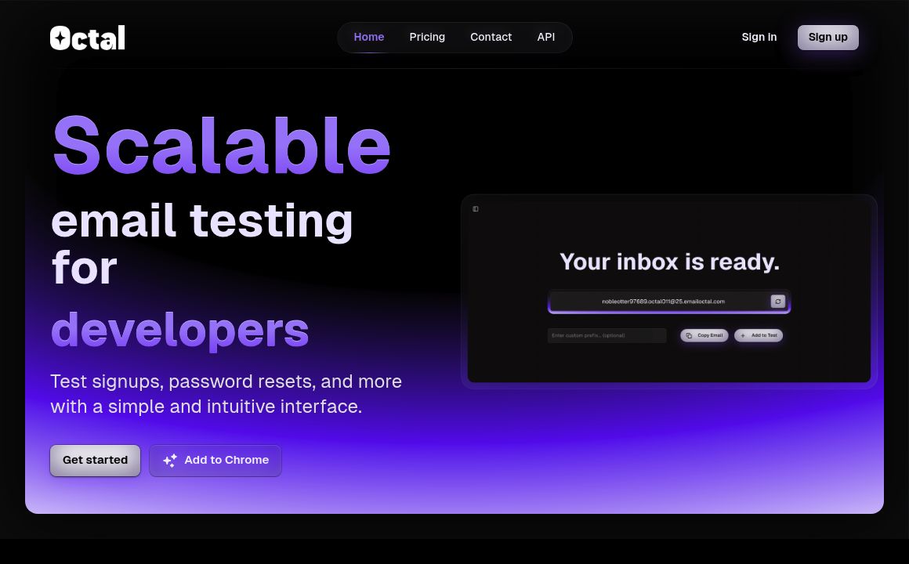Screen dimensions: 909x564
Task: Select the generated email address field
Action: [x=663, y=302]
